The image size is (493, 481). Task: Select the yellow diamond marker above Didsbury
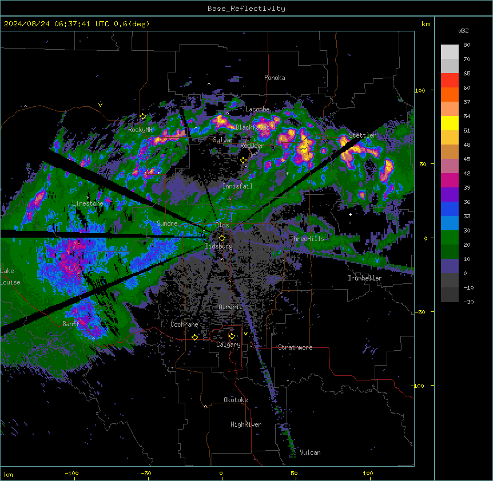click(x=222, y=238)
